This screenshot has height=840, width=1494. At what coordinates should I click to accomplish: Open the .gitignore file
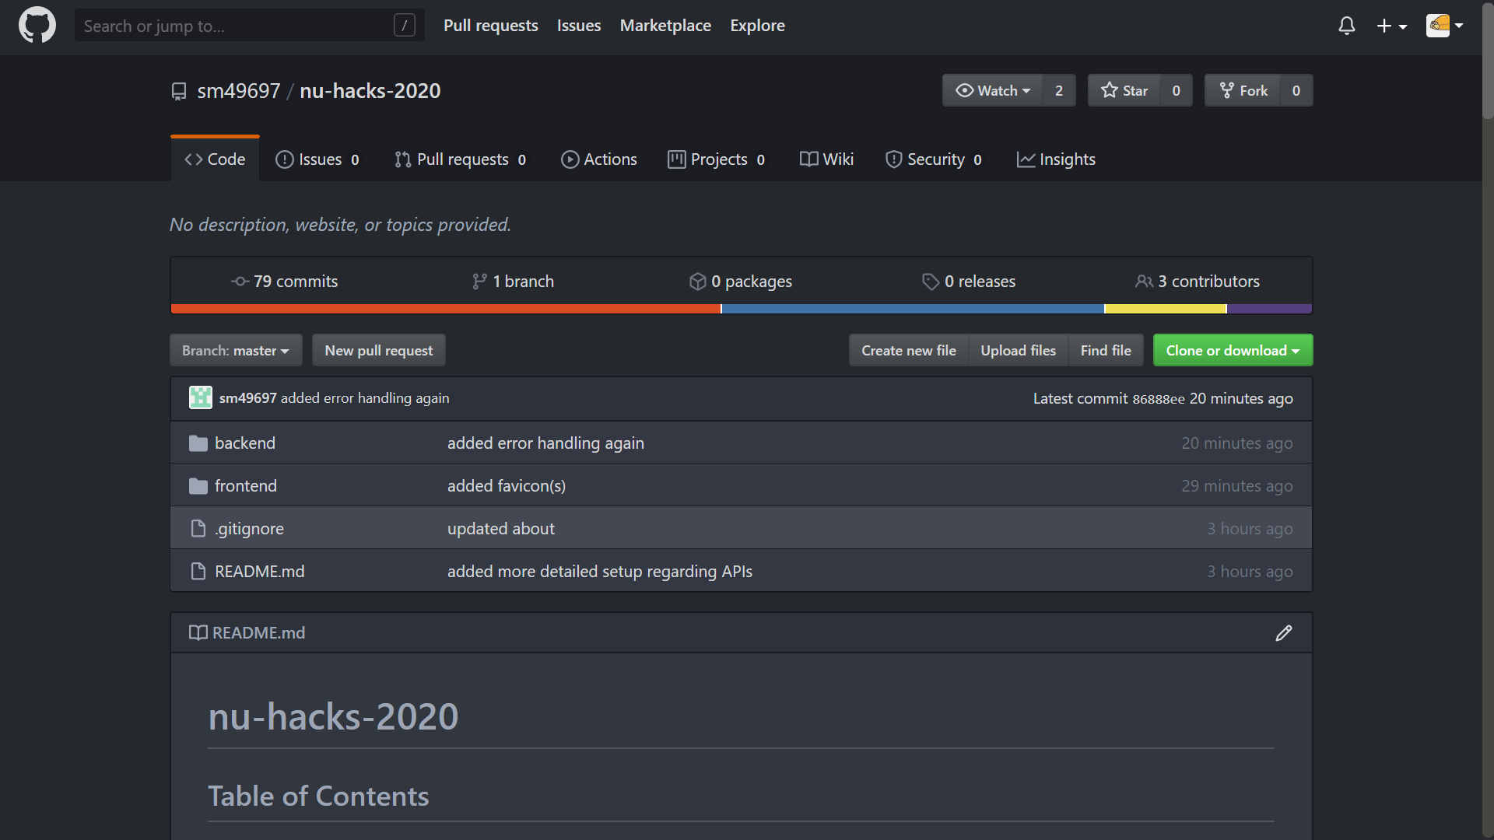pyautogui.click(x=249, y=529)
